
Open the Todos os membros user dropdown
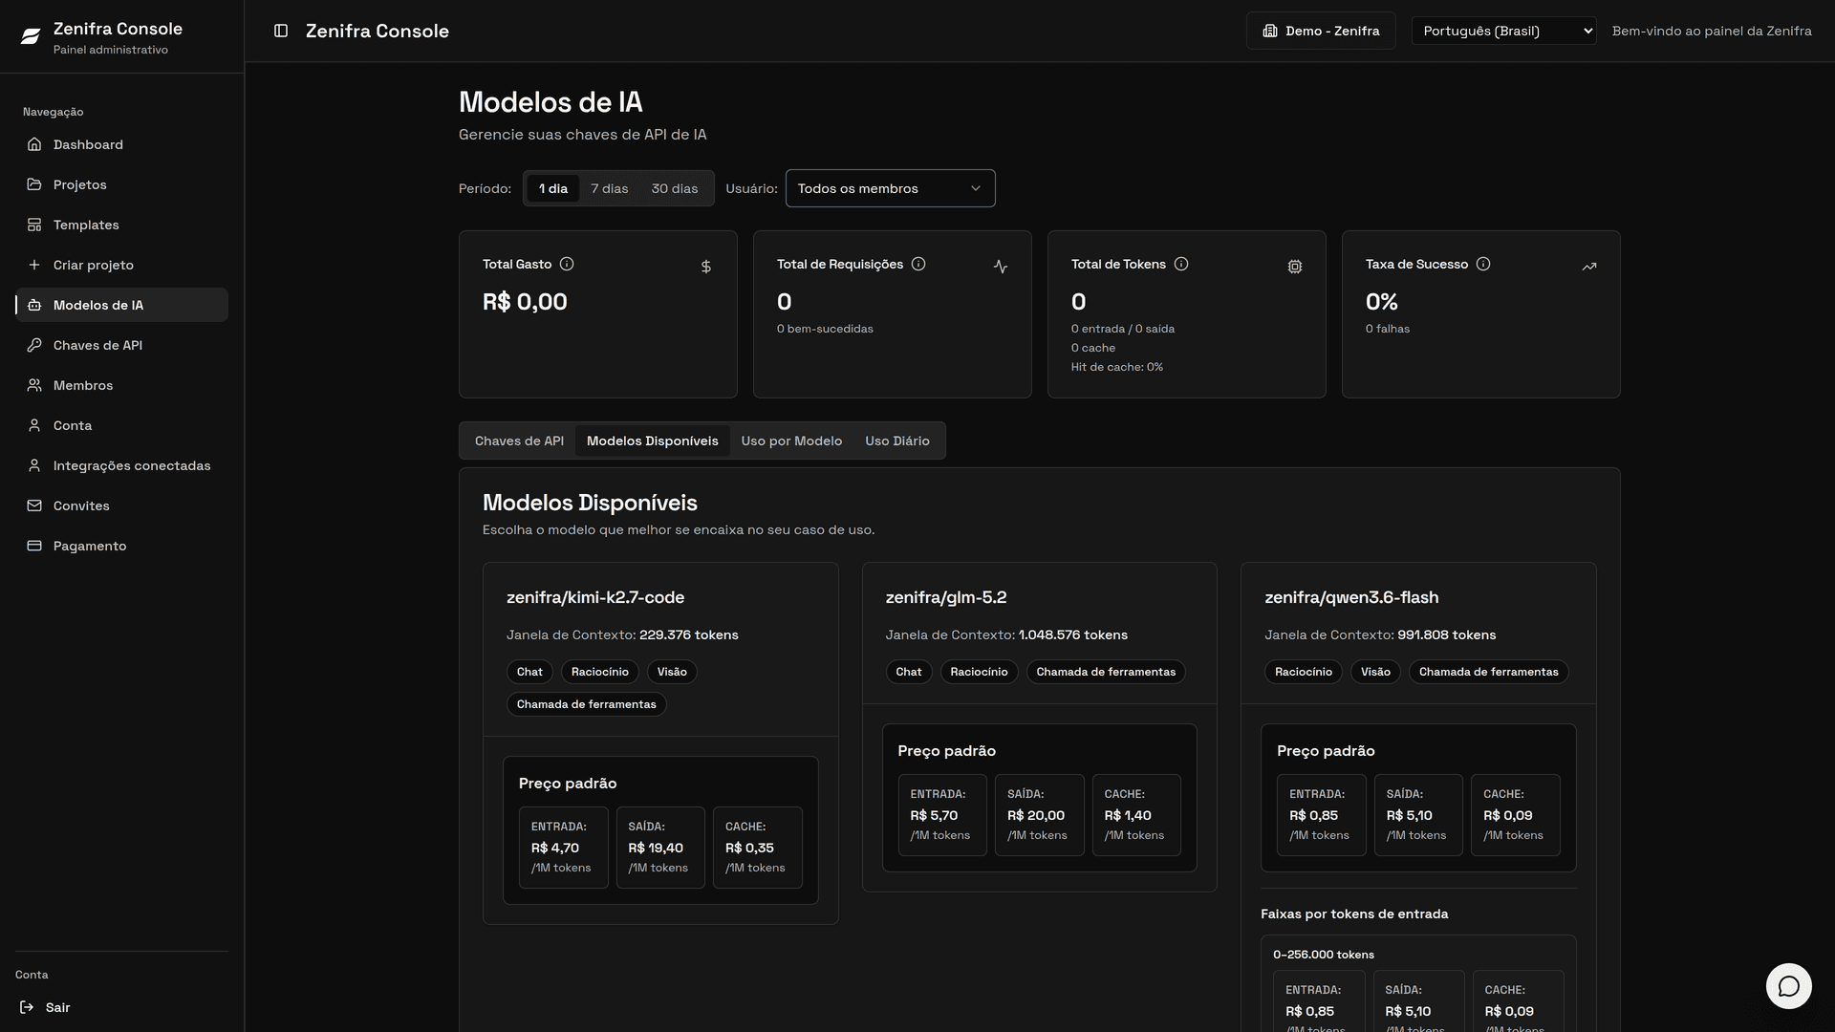[x=890, y=188]
